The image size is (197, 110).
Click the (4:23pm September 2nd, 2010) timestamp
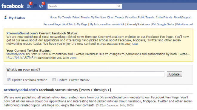tap(52, 58)
